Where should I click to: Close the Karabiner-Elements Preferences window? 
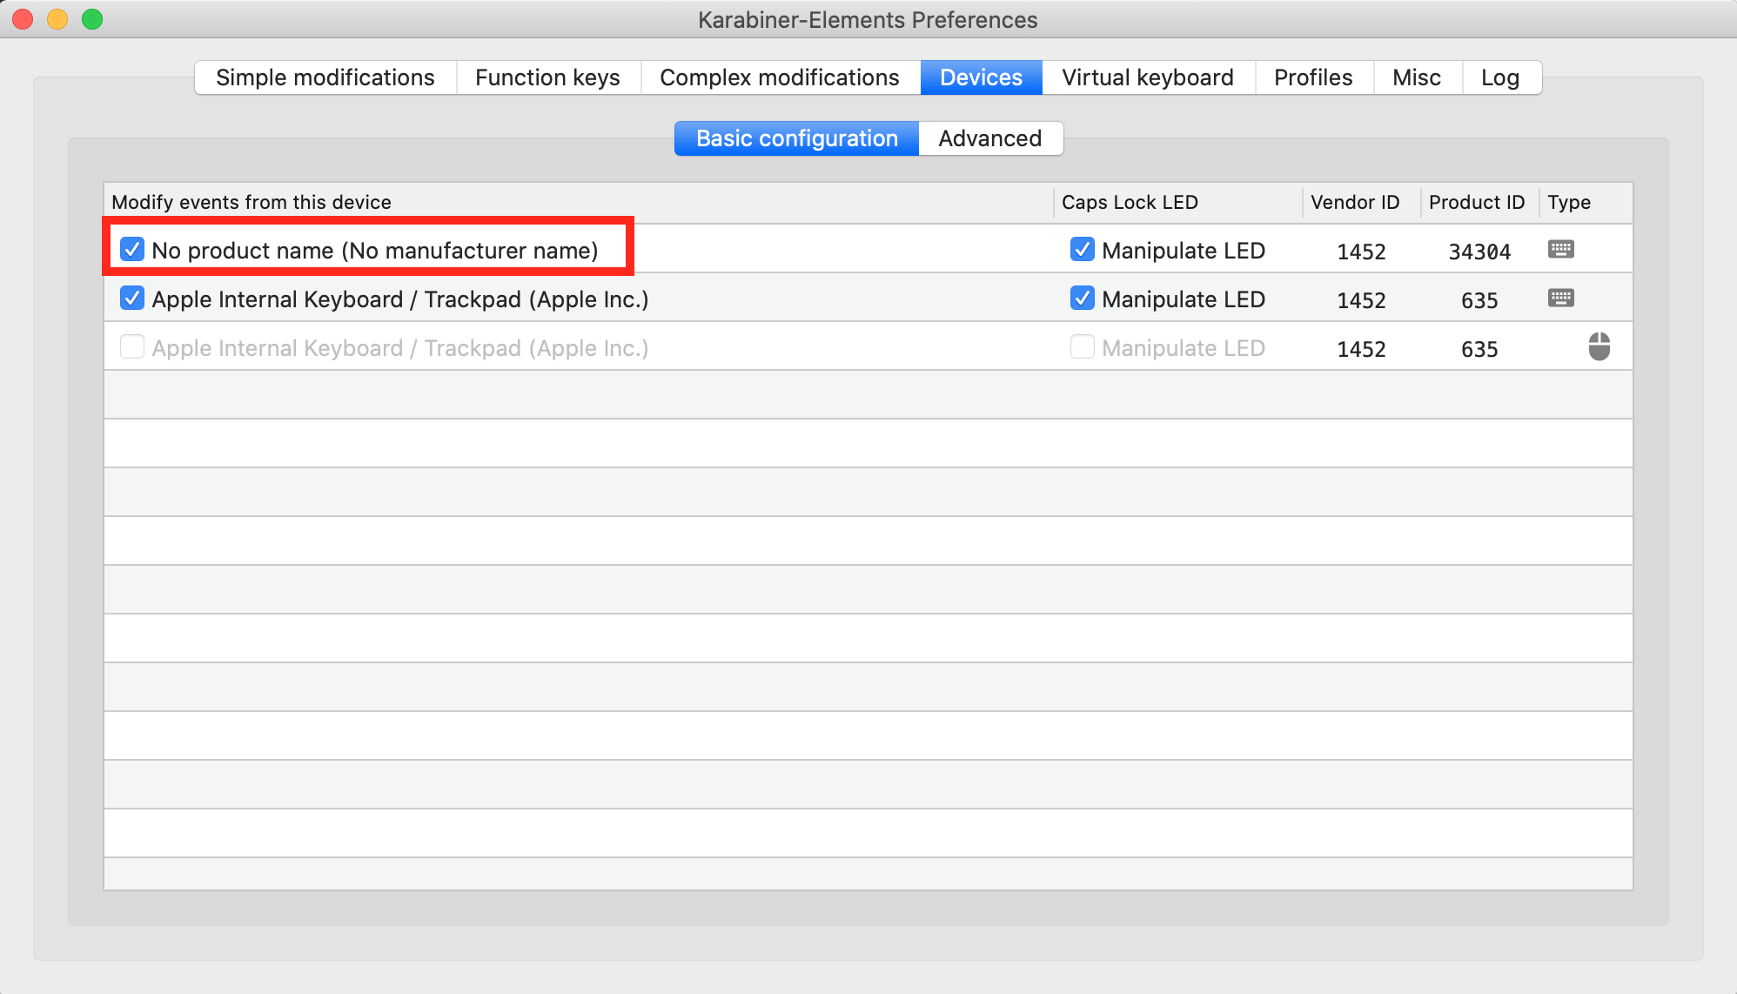(x=23, y=19)
